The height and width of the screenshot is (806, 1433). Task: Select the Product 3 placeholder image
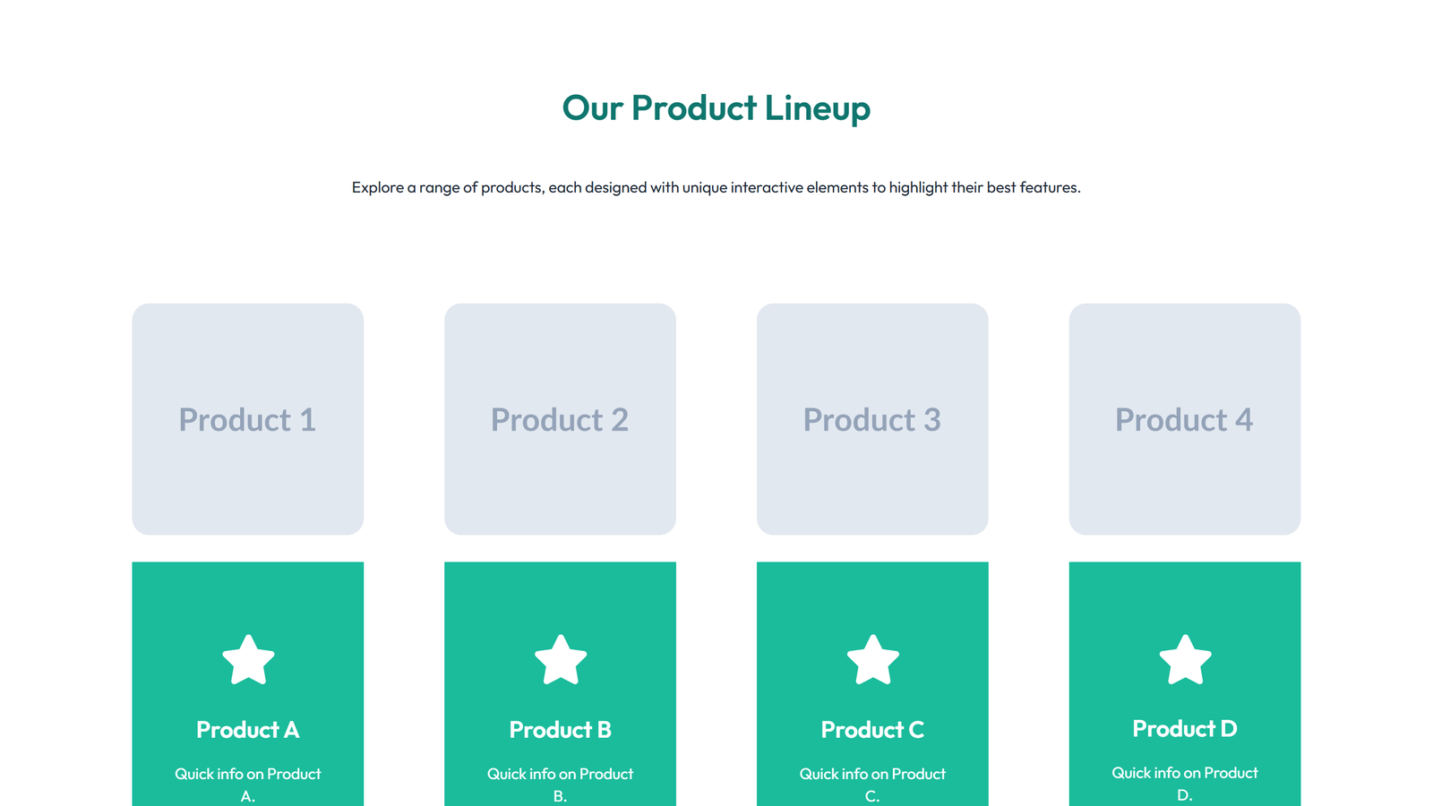pos(872,419)
